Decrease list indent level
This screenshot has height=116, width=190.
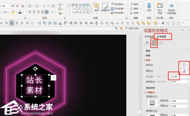(x=44, y=6)
